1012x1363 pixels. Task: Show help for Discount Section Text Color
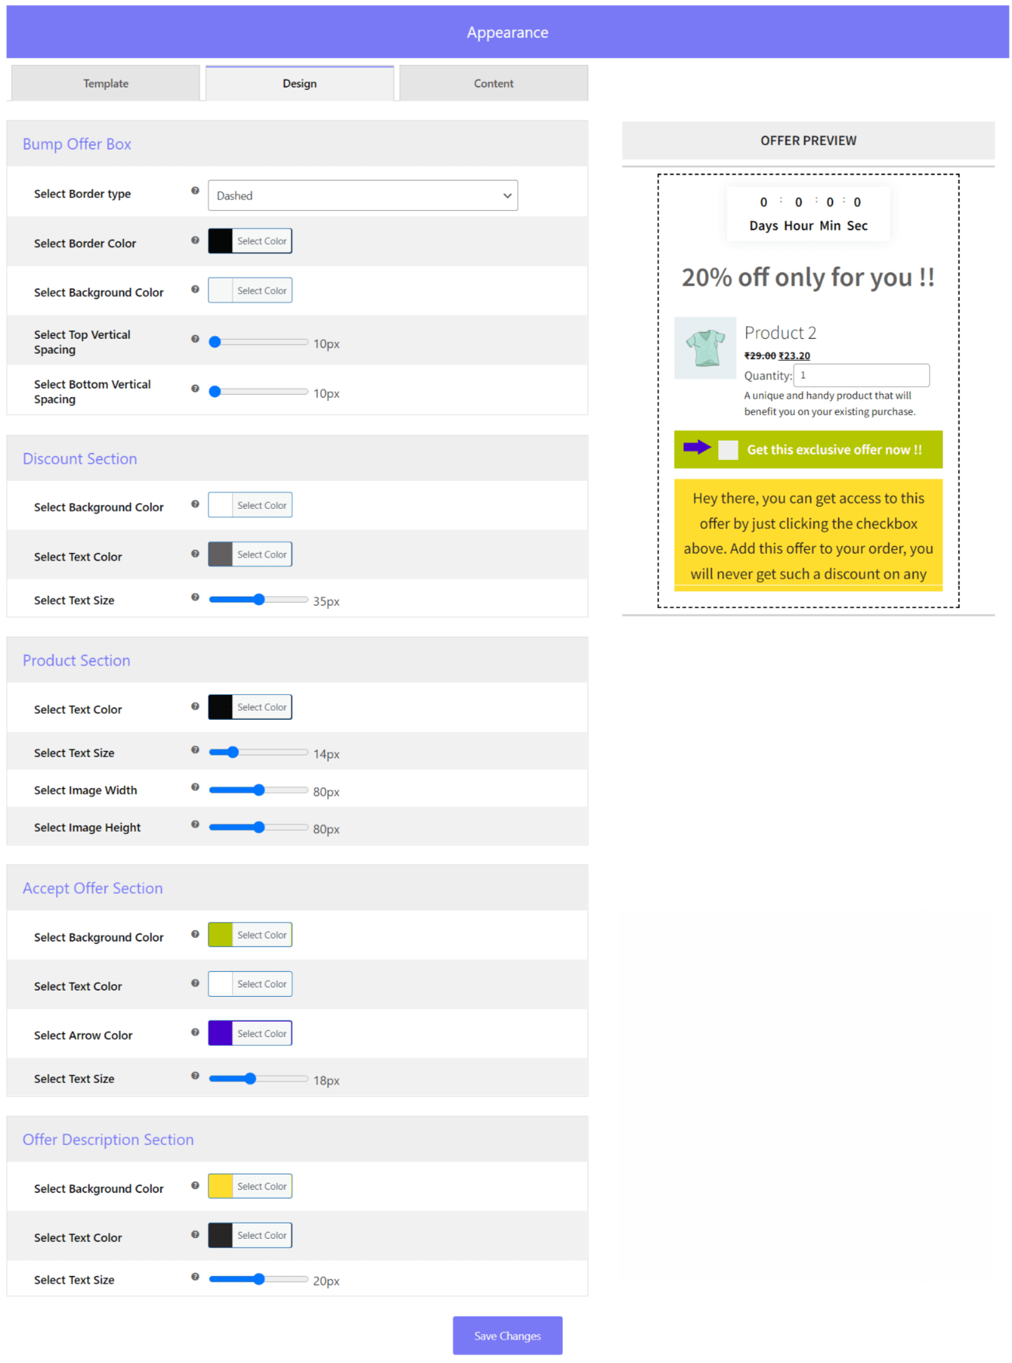coord(195,554)
